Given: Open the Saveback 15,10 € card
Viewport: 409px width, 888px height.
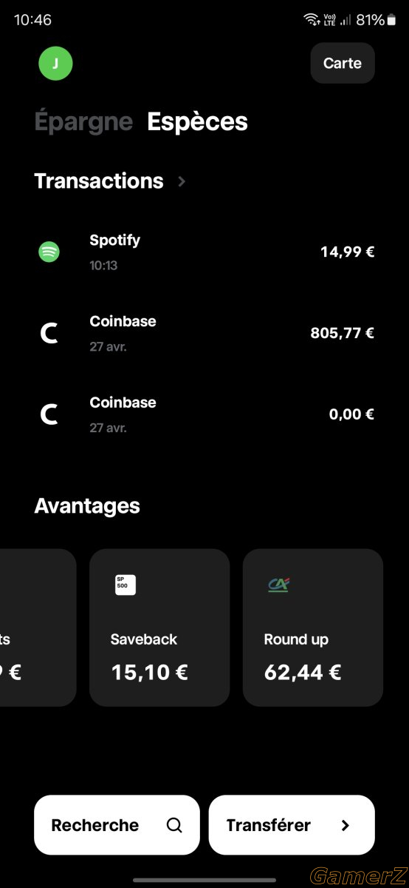Looking at the screenshot, I should [x=159, y=628].
